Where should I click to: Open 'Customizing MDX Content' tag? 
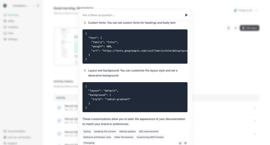click(150, 137)
